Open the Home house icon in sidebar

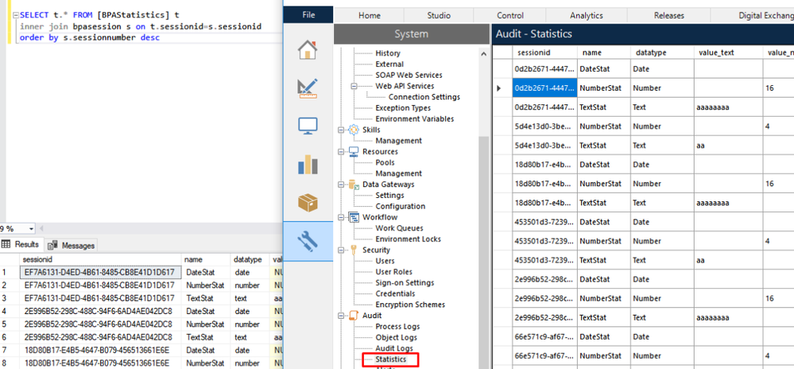308,50
